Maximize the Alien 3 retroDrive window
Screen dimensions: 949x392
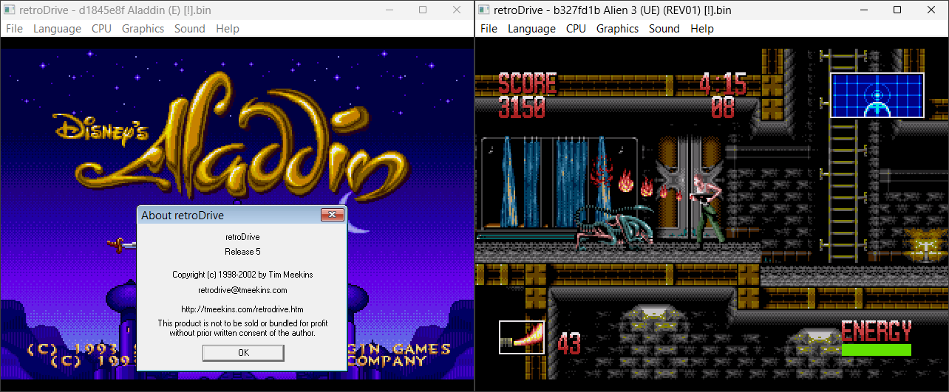point(897,10)
